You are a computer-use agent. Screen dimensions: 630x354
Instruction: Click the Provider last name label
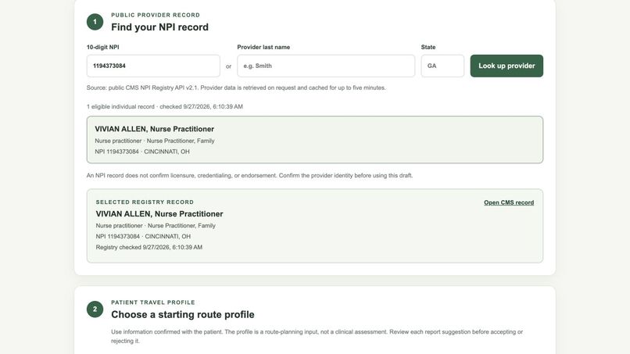pyautogui.click(x=263, y=47)
